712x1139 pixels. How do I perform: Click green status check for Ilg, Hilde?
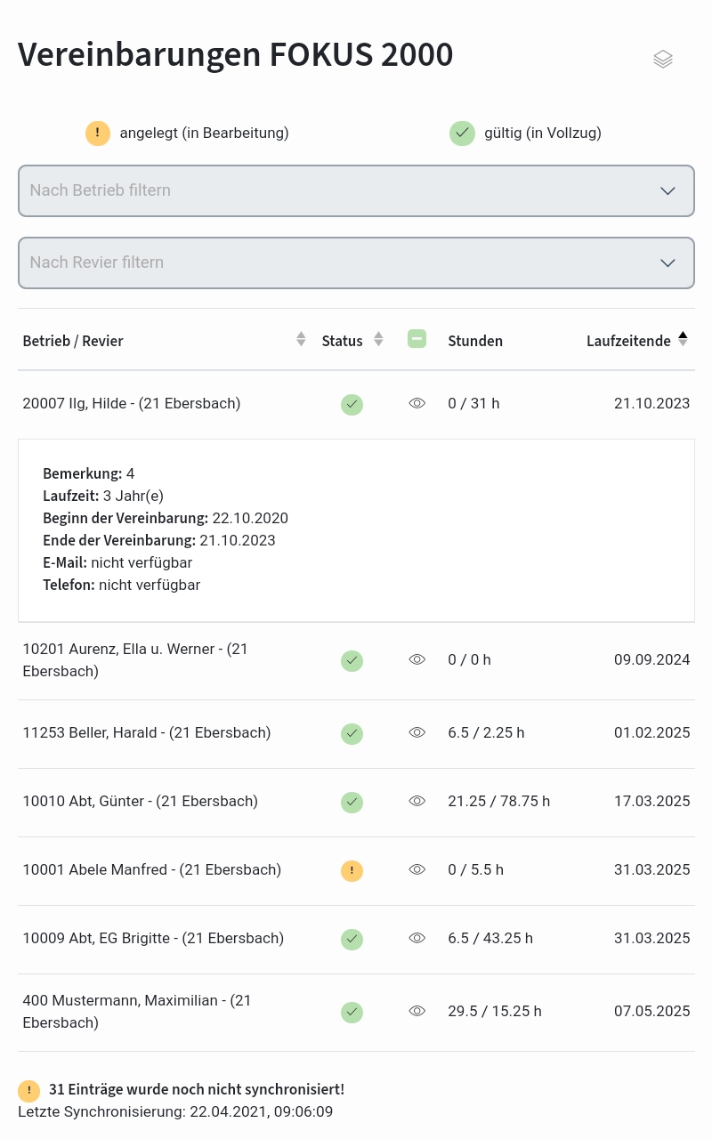coord(352,405)
